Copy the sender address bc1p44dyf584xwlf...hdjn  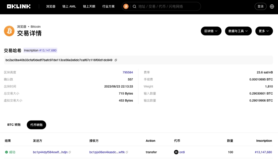point(70,152)
